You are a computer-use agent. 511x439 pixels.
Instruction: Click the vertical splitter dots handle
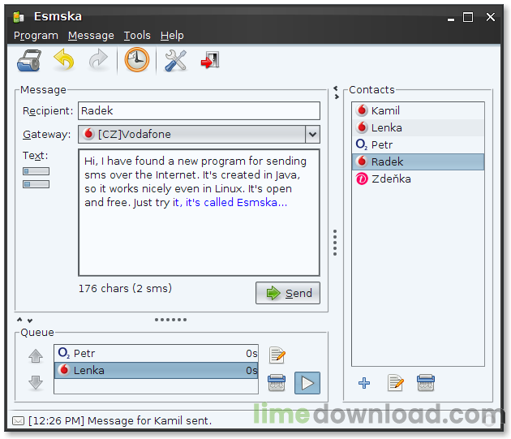coord(335,243)
